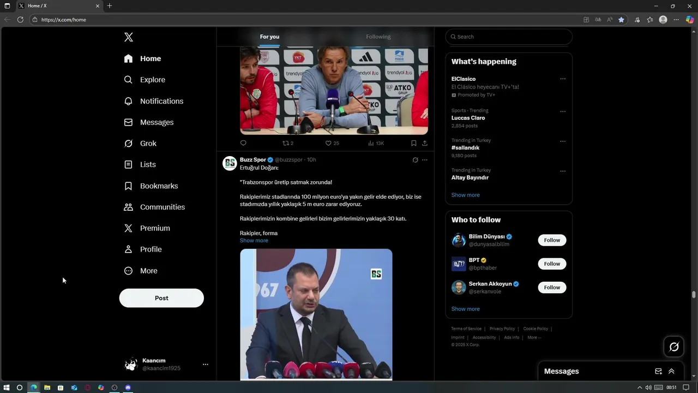This screenshot has width=698, height=393.
Task: Repost the post with 2 reposts
Action: 288,143
